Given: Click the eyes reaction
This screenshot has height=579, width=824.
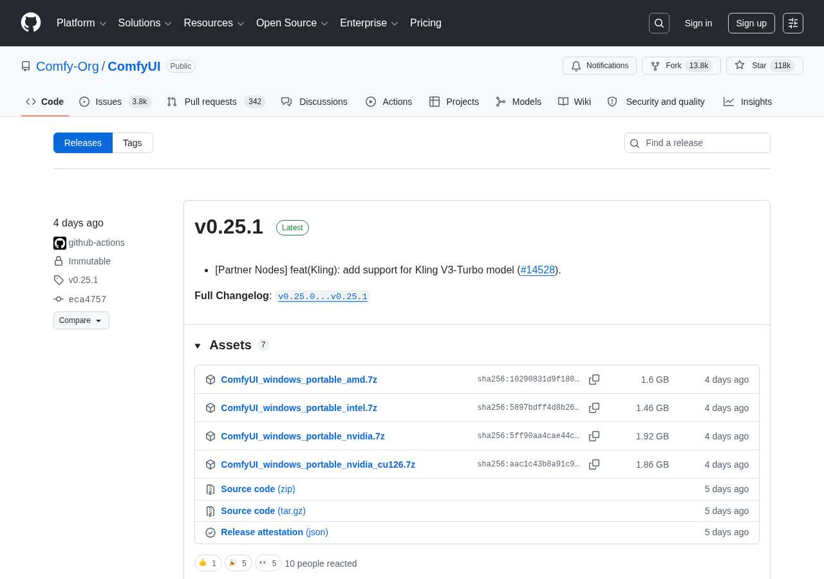Looking at the screenshot, I should (x=268, y=563).
